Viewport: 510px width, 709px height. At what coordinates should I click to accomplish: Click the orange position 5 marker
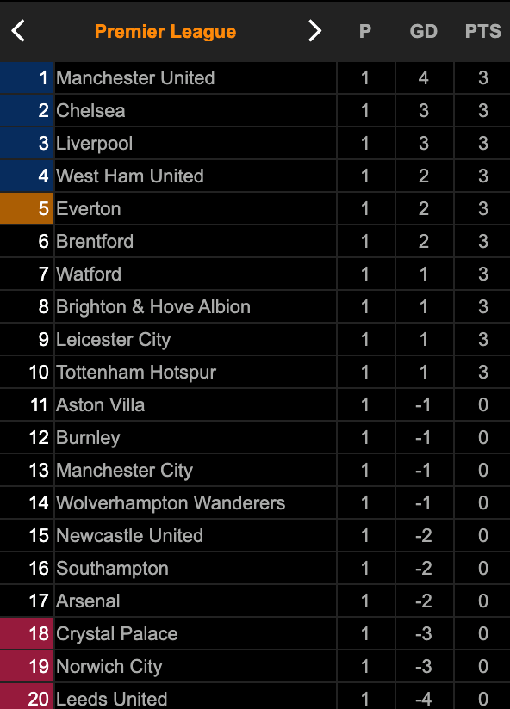(x=27, y=209)
